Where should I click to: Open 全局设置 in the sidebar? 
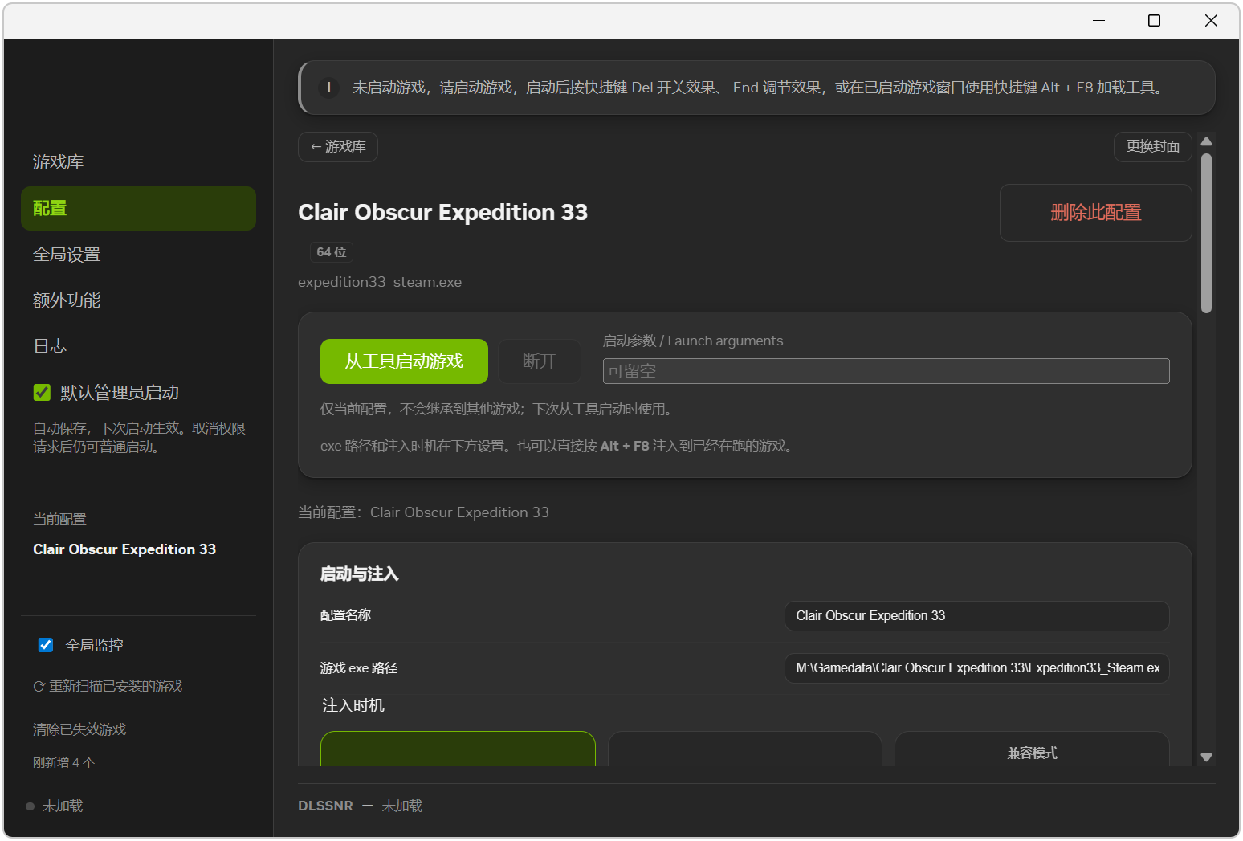[138, 255]
